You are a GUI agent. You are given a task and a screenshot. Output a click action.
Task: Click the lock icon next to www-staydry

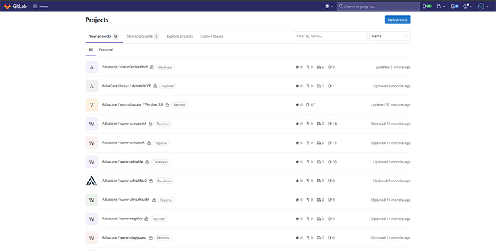pos(146,218)
